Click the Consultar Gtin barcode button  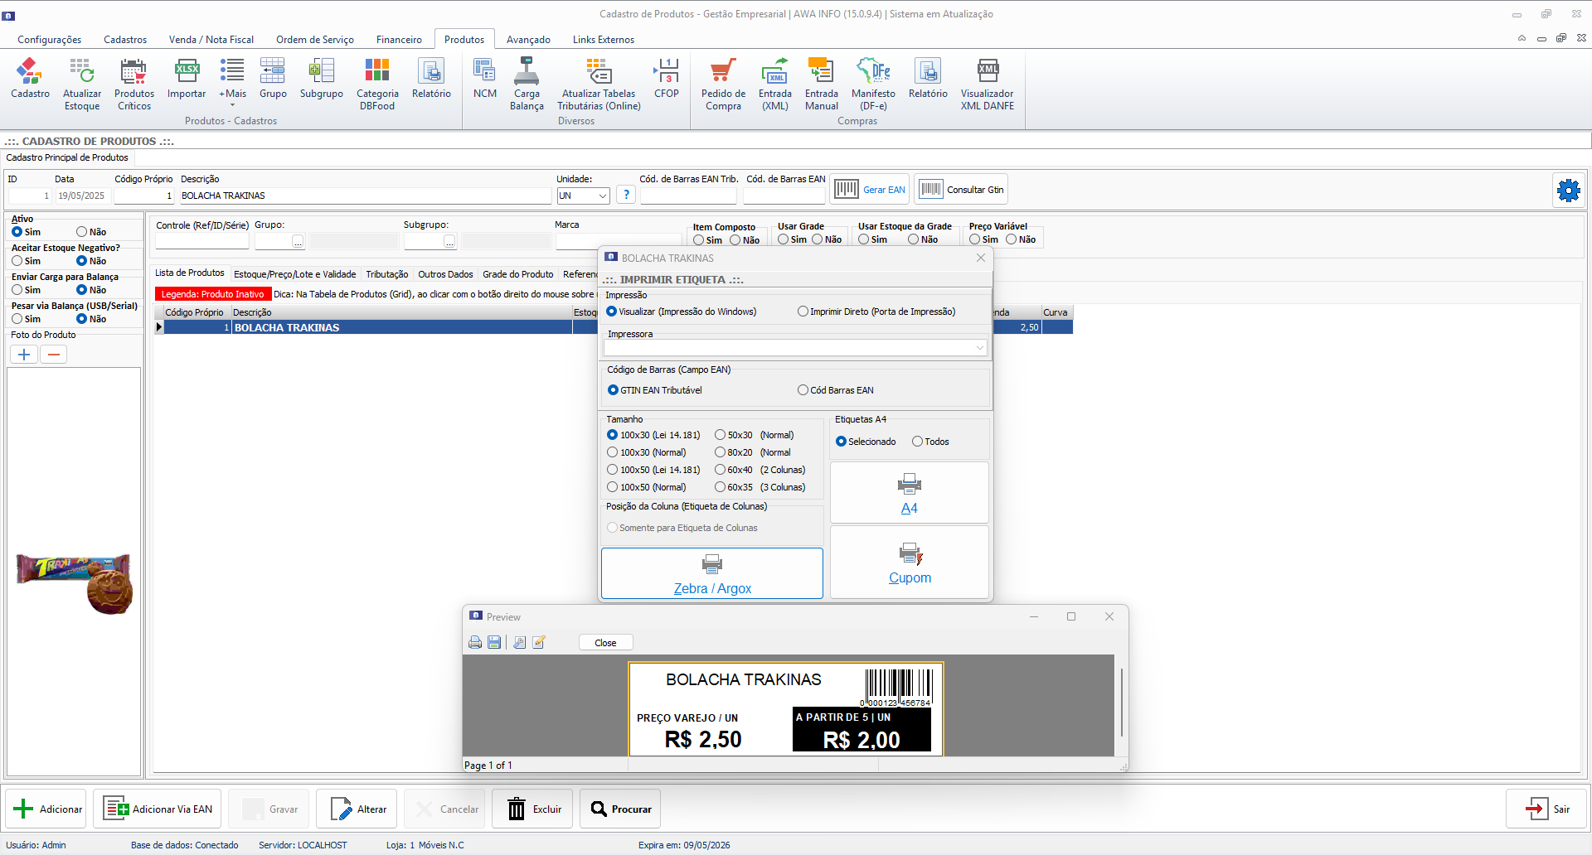point(961,190)
